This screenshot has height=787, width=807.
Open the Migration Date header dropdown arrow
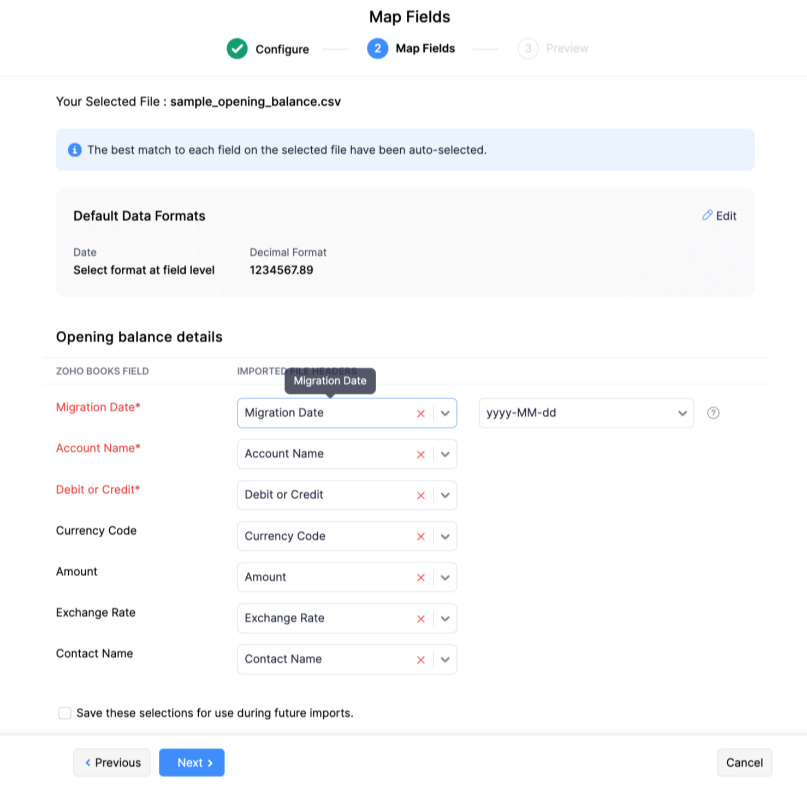click(x=445, y=413)
